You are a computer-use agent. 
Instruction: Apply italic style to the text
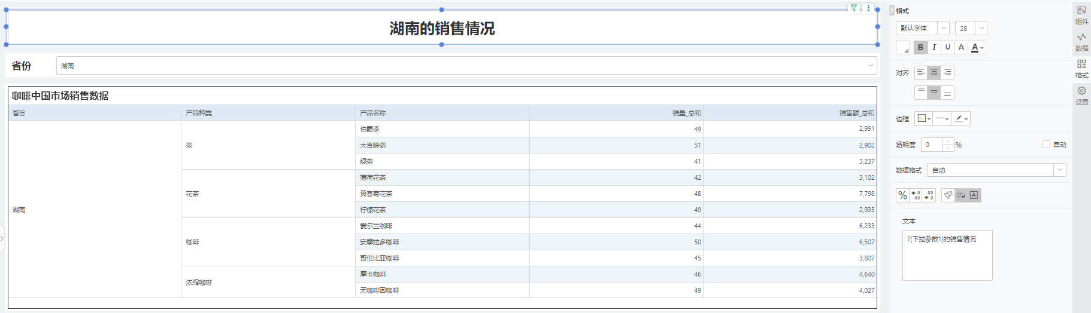934,48
